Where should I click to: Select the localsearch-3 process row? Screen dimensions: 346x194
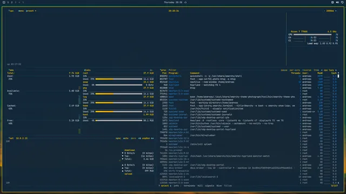point(248,177)
